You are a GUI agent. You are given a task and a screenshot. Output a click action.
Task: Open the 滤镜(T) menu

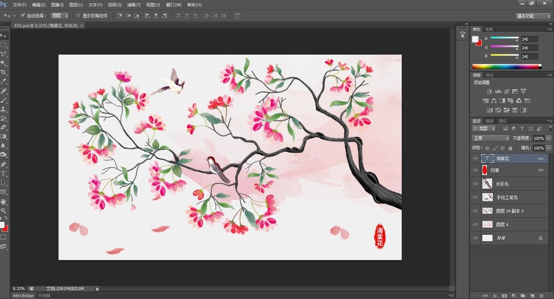134,5
